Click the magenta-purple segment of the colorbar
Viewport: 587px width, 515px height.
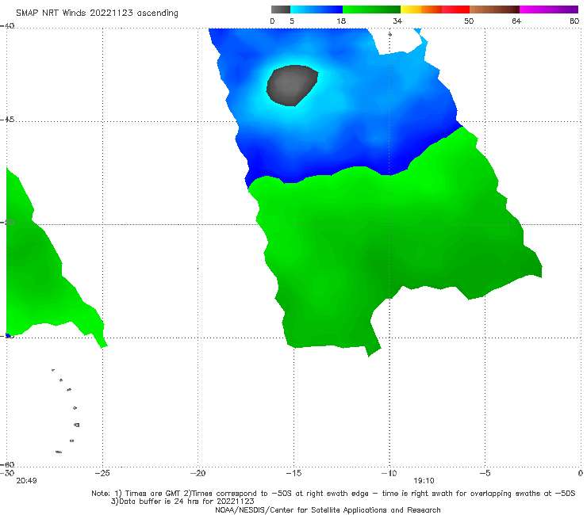549,10
